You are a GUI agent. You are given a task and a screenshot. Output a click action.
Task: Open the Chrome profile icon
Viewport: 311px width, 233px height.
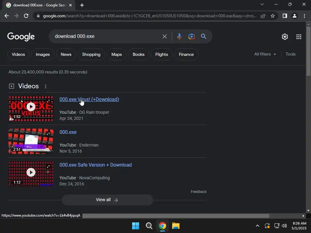[295, 16]
